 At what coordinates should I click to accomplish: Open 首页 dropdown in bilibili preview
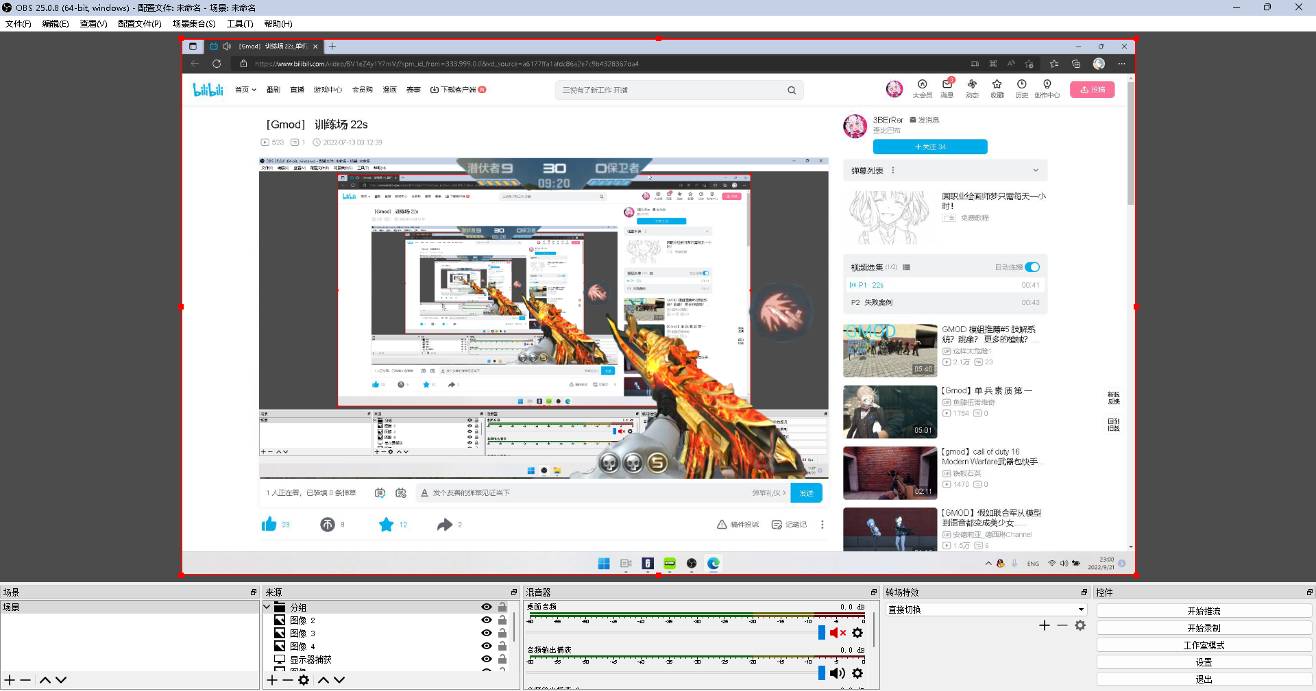(245, 90)
